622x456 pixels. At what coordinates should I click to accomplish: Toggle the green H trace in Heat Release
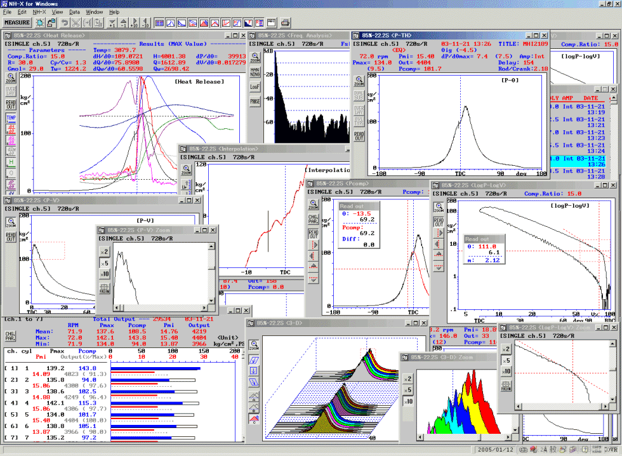tap(11, 162)
